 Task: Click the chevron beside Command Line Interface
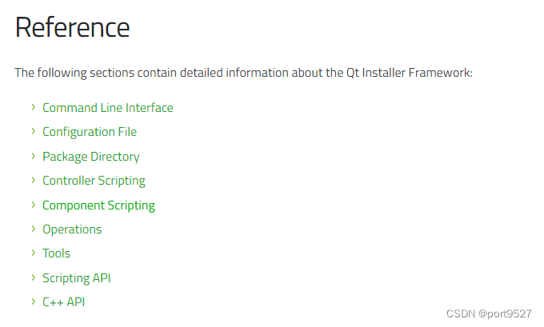(x=34, y=107)
